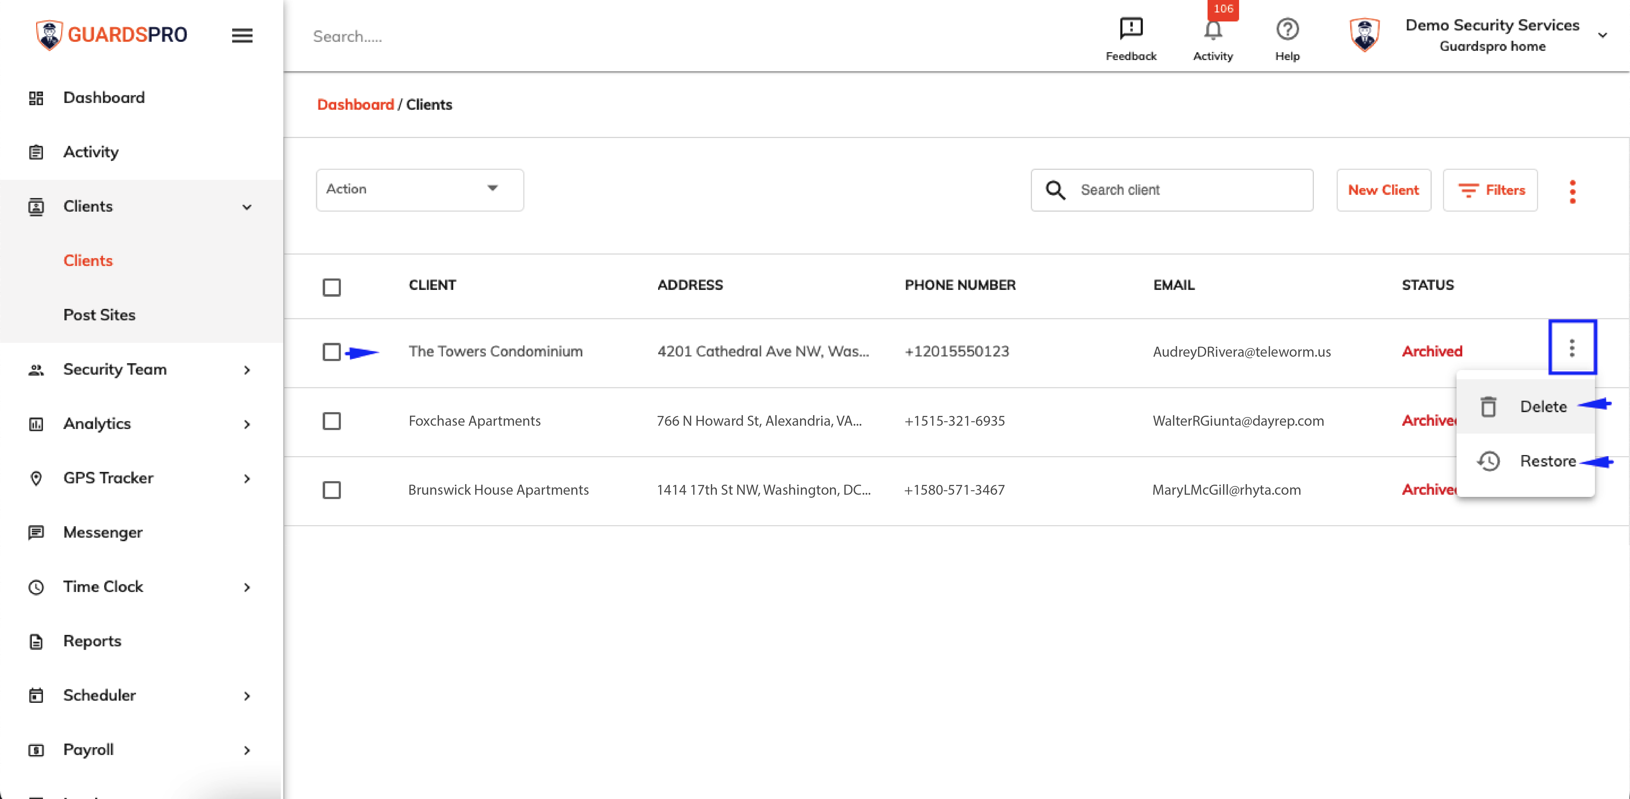Click the Brunswick House Apartments client name
Image resolution: width=1630 pixels, height=799 pixels.
pyautogui.click(x=498, y=490)
